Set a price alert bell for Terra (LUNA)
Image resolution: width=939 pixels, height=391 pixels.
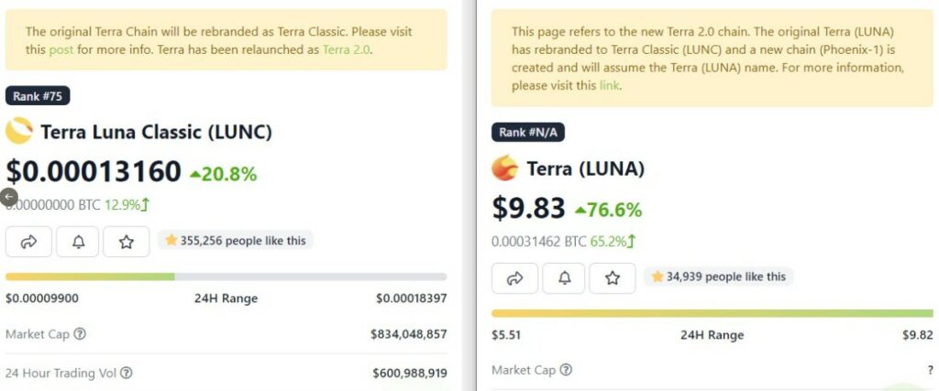pyautogui.click(x=563, y=277)
